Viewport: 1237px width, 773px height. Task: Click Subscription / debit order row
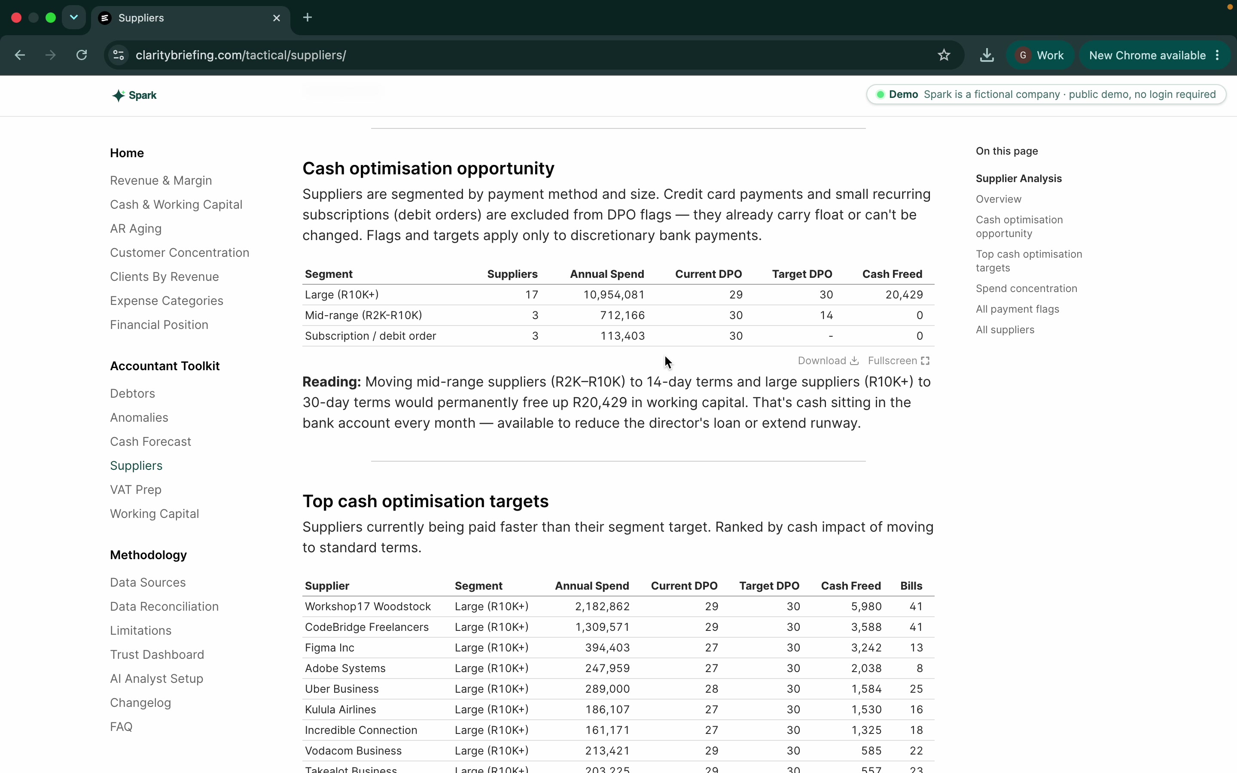click(618, 336)
